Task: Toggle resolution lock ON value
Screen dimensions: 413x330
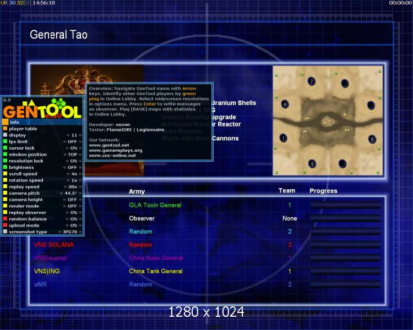Action: tap(74, 161)
